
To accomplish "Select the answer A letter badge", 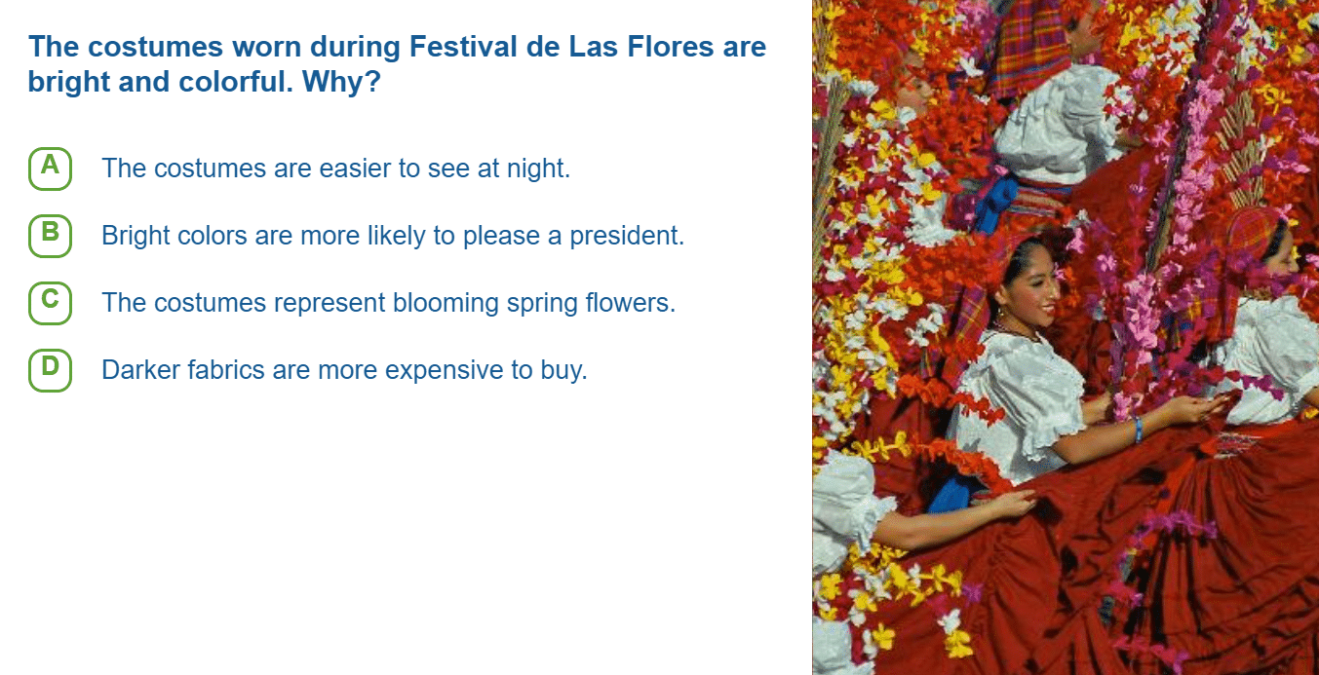I will pyautogui.click(x=50, y=168).
